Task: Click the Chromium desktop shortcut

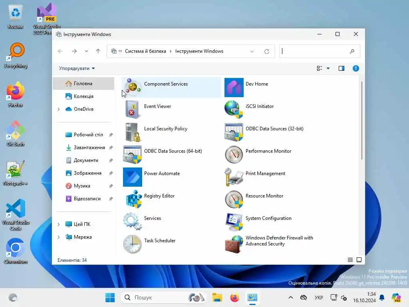Action: pyautogui.click(x=16, y=251)
